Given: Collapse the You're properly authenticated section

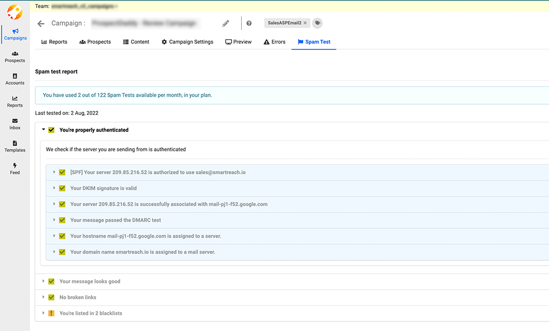Looking at the screenshot, I should point(43,130).
